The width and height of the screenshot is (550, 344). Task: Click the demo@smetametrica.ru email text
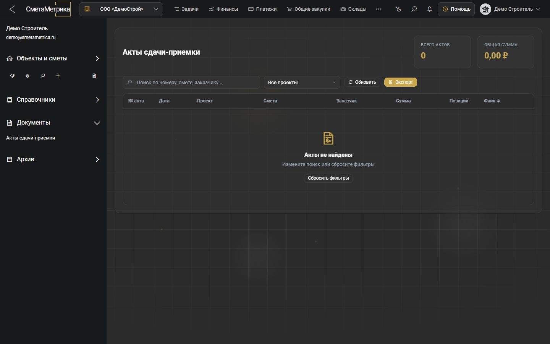(x=31, y=37)
